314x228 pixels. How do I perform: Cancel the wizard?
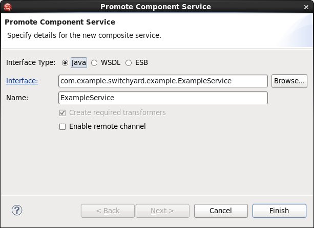point(221,211)
